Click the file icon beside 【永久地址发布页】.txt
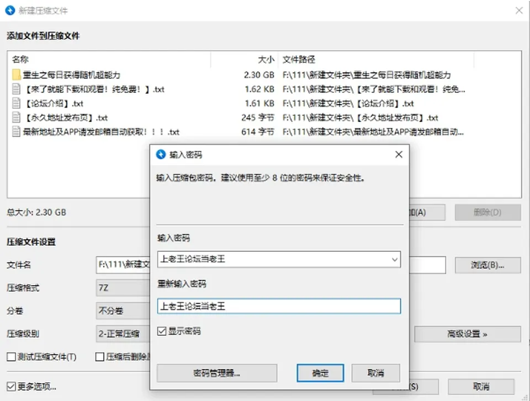This screenshot has height=401, width=530. tap(16, 118)
